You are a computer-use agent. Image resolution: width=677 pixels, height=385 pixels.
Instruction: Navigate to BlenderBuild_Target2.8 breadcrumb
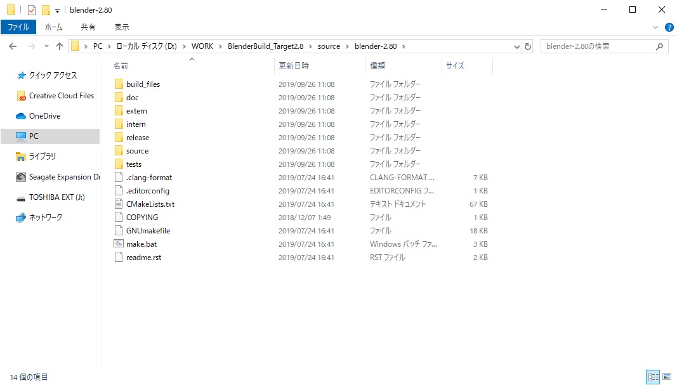[265, 46]
